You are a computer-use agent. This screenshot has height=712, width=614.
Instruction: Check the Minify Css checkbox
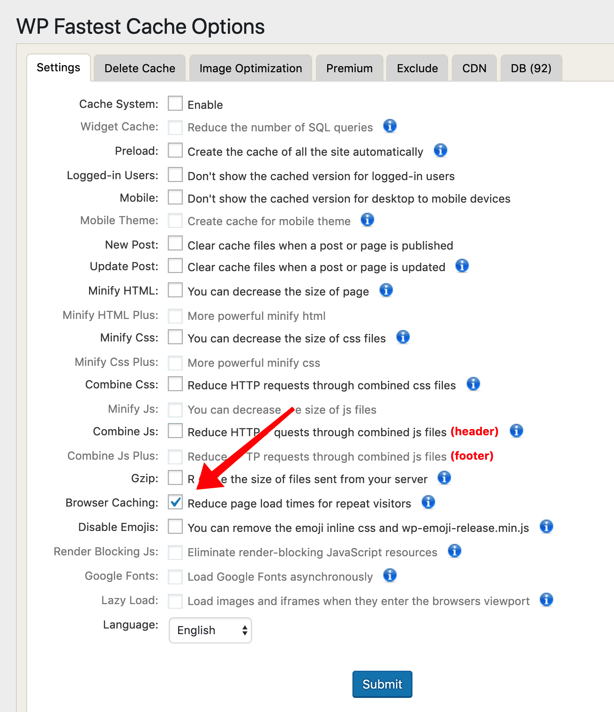175,337
